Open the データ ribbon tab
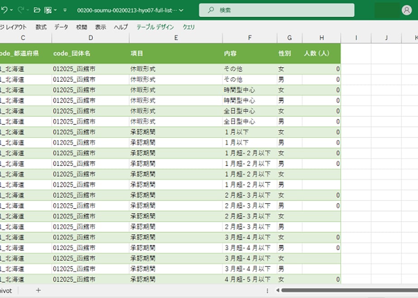The width and height of the screenshot is (418, 298). tap(62, 27)
